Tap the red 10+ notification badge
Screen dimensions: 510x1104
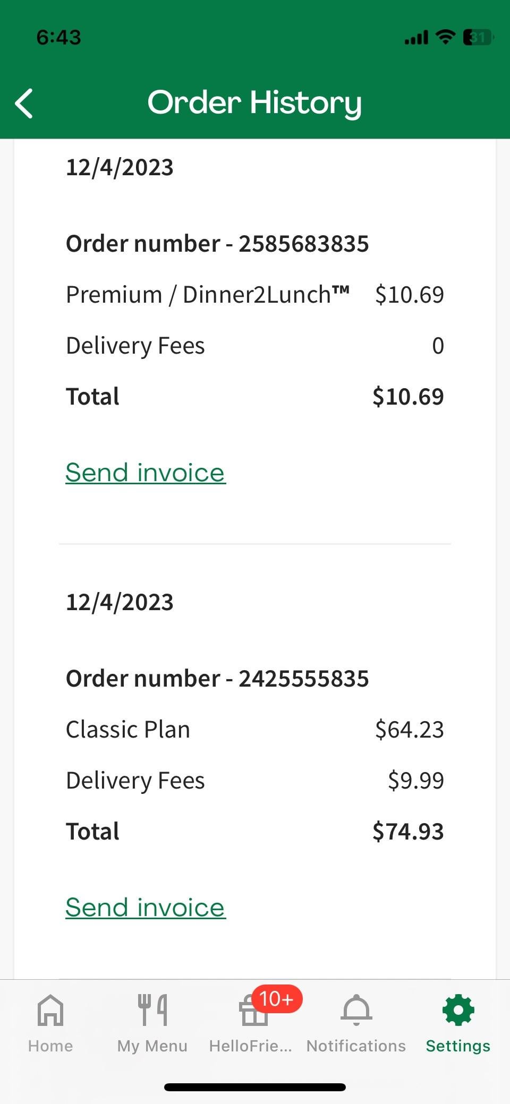[276, 999]
